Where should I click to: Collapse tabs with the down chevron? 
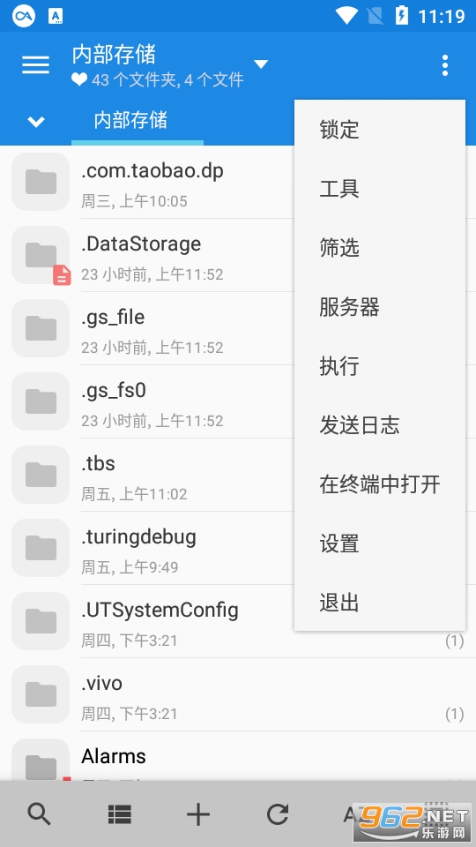point(36,121)
